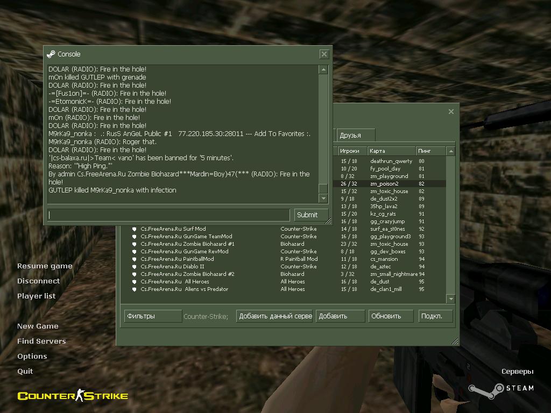Screen dimensions: 551x413
Task: Select New Game menu item
Action: pyautogui.click(x=38, y=326)
